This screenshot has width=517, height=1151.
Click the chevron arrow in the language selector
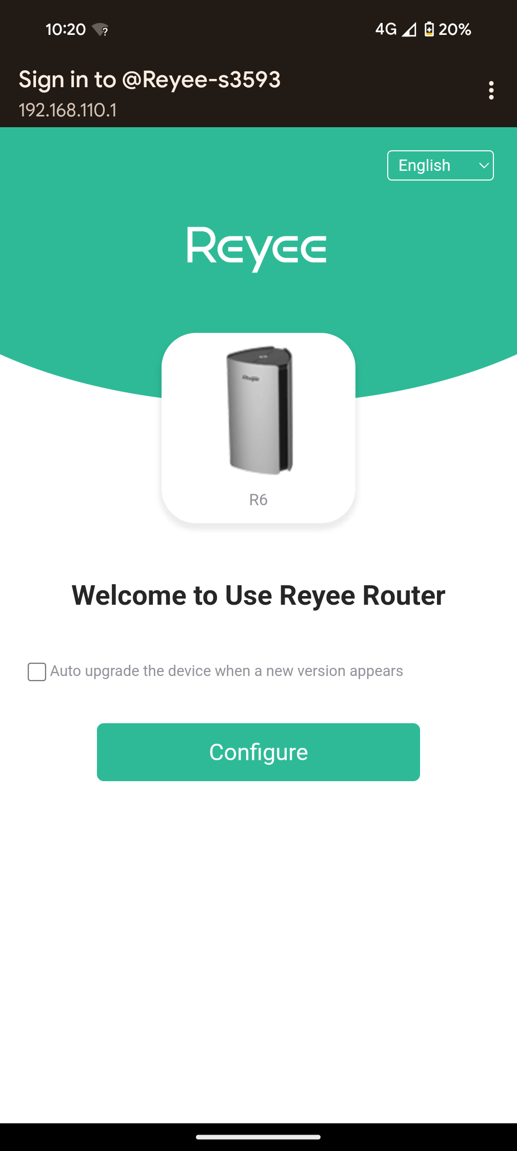tap(483, 166)
